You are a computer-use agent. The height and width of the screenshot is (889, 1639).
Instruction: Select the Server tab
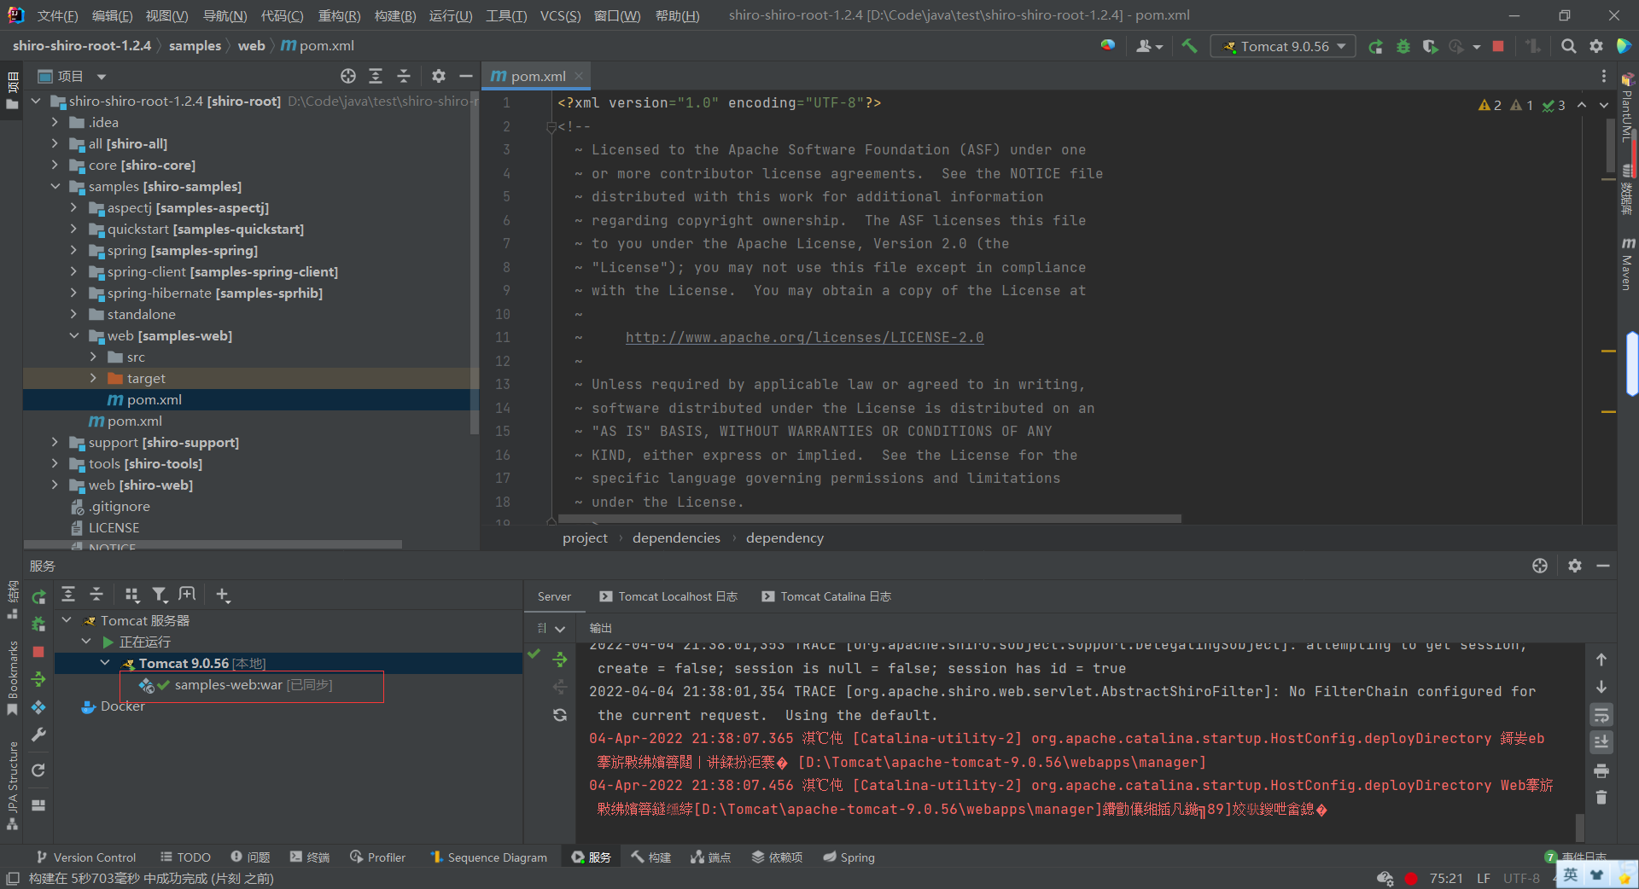pyautogui.click(x=554, y=596)
